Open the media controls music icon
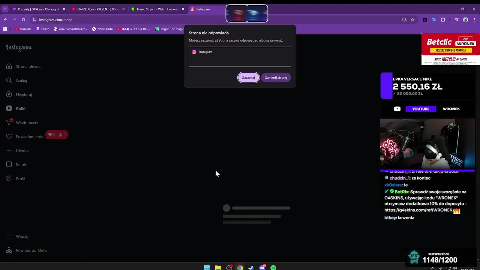Image resolution: width=480 pixels, height=270 pixels. (x=456, y=19)
